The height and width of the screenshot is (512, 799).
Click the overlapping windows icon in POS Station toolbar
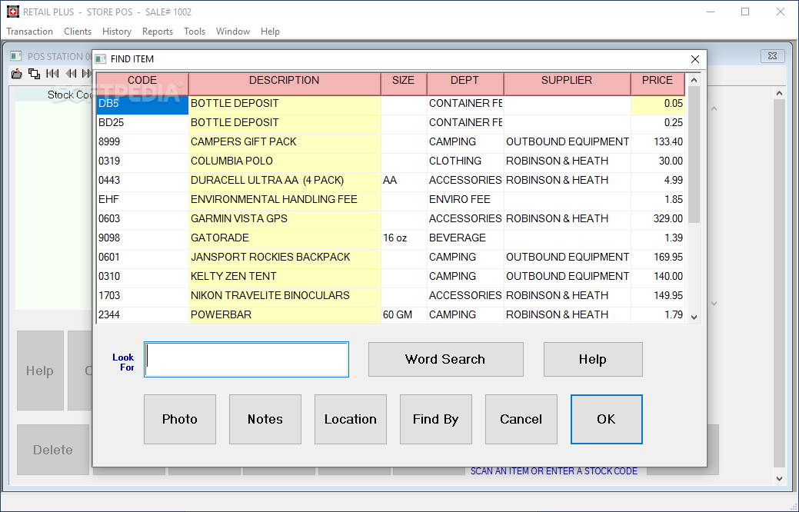tap(34, 74)
